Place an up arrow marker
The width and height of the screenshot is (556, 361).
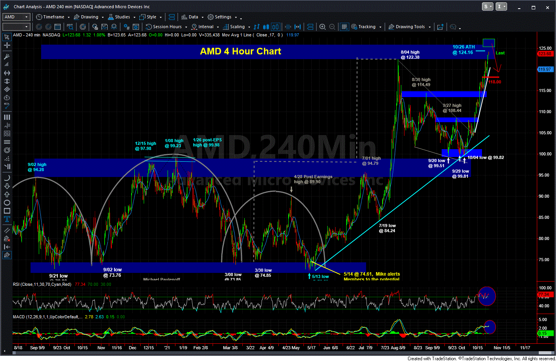pyautogui.click(x=7, y=195)
